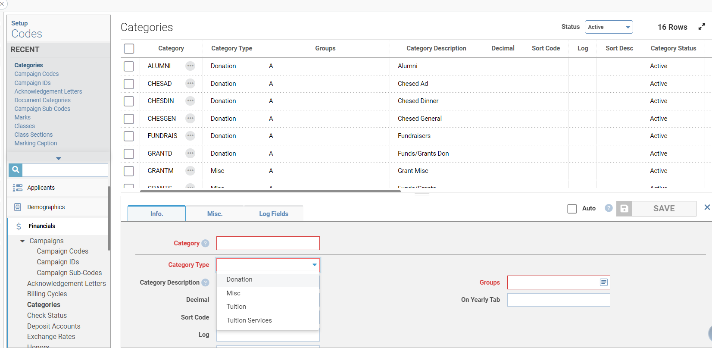Open the ALUMNI row options ellipsis
This screenshot has width=712, height=348.
tap(190, 66)
